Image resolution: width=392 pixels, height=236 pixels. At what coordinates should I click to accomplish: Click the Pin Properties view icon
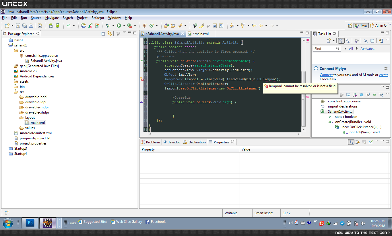click(x=371, y=142)
